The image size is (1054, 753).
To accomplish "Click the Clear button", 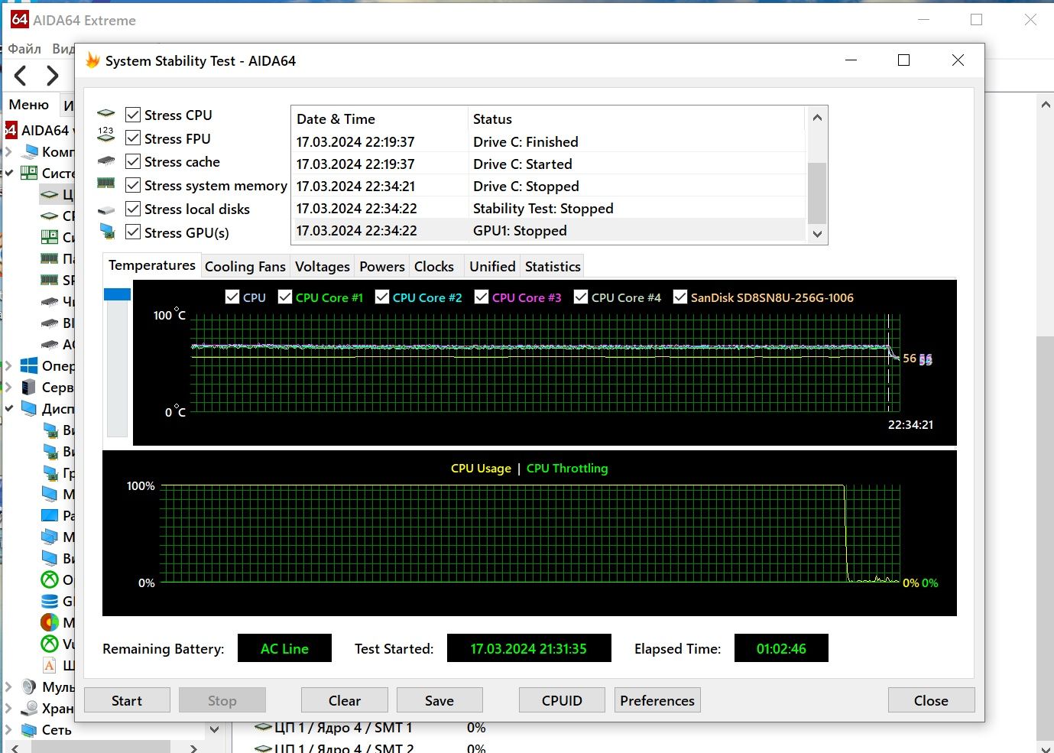I will (x=345, y=700).
